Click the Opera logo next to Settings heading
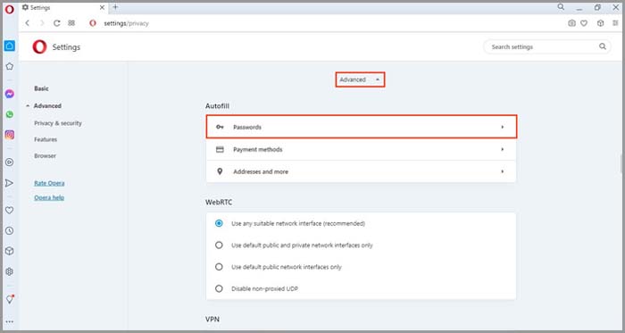Screen dimensions: 625x333 click(39, 47)
